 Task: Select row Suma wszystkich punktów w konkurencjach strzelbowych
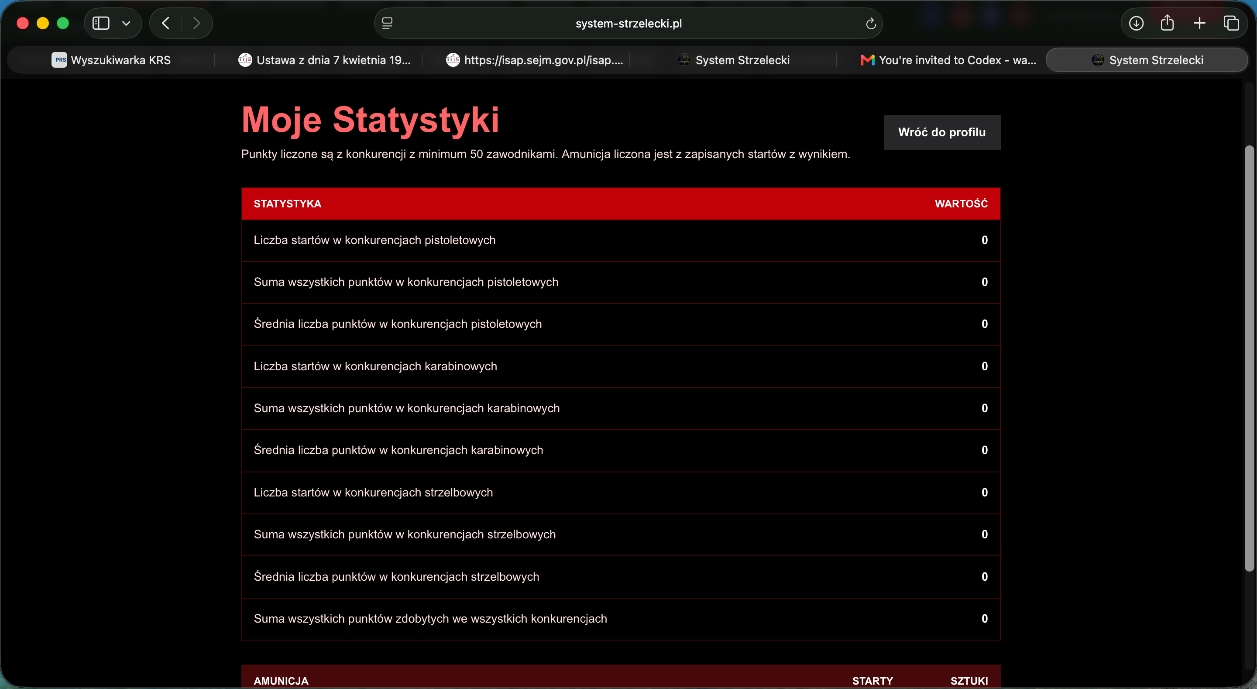click(621, 535)
